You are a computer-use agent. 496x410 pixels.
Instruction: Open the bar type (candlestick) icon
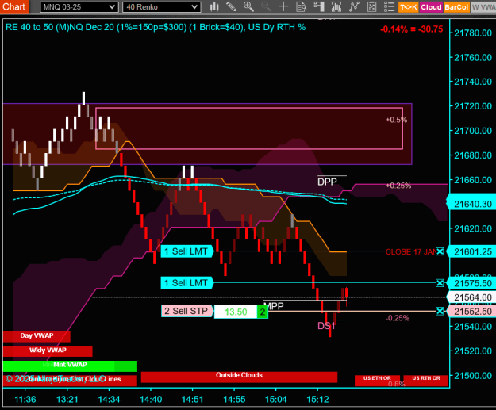pyautogui.click(x=214, y=6)
